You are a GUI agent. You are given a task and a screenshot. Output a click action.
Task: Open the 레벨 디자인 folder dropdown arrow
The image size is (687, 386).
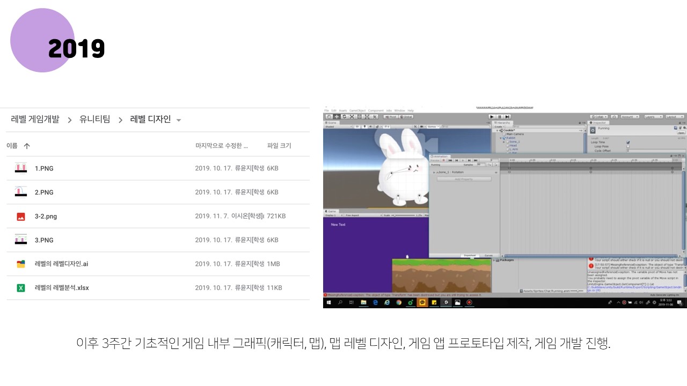pyautogui.click(x=179, y=120)
